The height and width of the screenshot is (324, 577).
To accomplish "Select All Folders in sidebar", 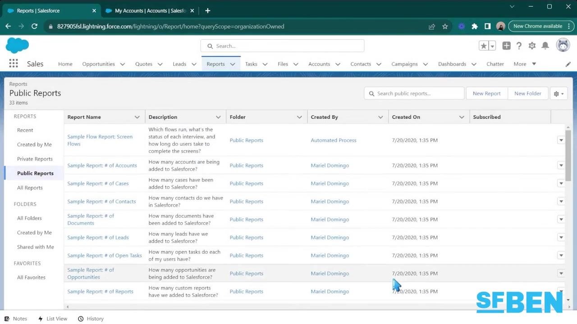I will [29, 218].
